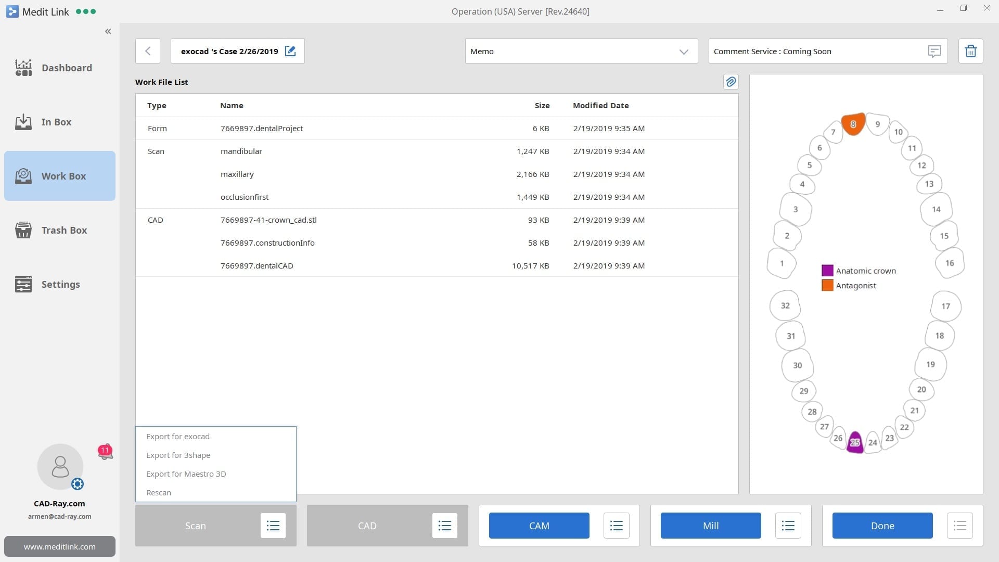999x562 pixels.
Task: Open the notification bell with badge 11
Action: (105, 452)
